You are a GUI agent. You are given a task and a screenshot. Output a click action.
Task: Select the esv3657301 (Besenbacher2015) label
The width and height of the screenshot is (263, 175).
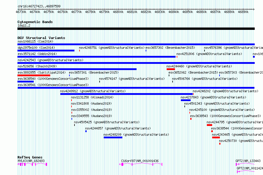(x=94, y=72)
